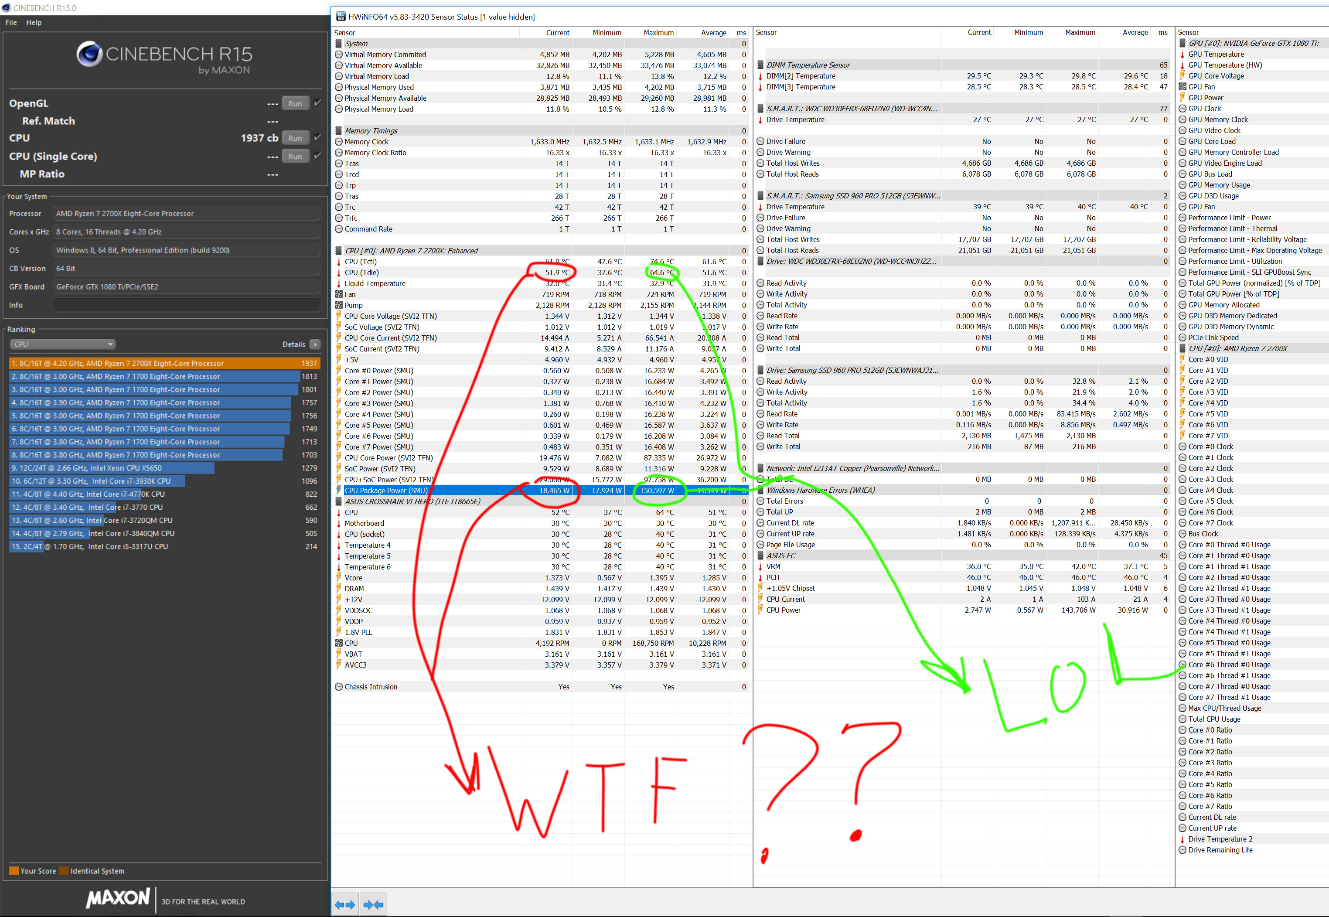Image resolution: width=1329 pixels, height=917 pixels.
Task: Open the Help menu
Action: (34, 22)
